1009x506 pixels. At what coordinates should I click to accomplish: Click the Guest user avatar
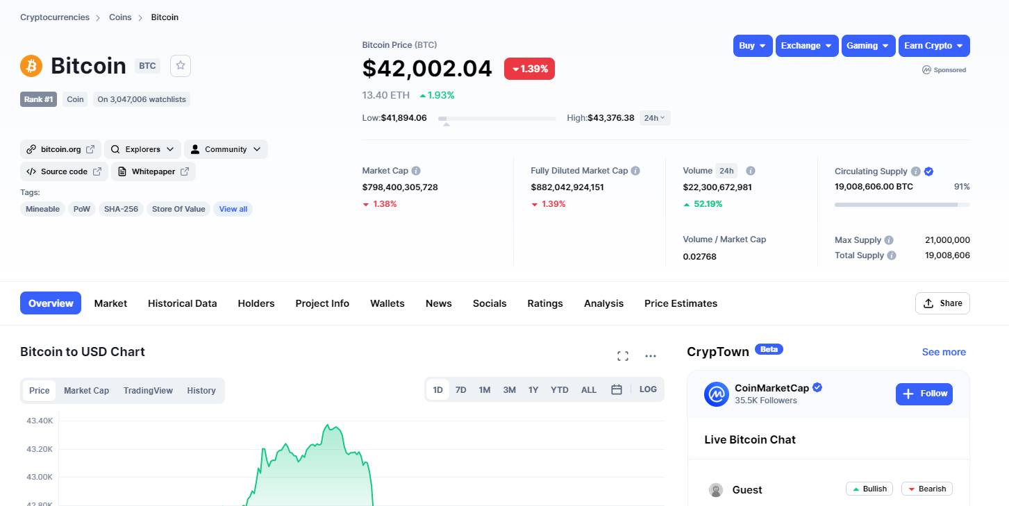click(716, 490)
